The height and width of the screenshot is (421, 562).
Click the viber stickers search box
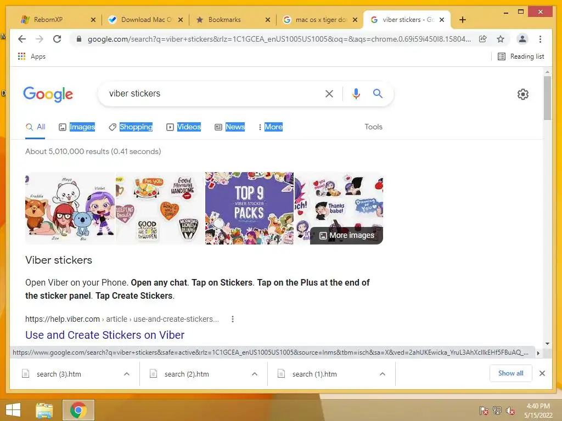[211, 94]
